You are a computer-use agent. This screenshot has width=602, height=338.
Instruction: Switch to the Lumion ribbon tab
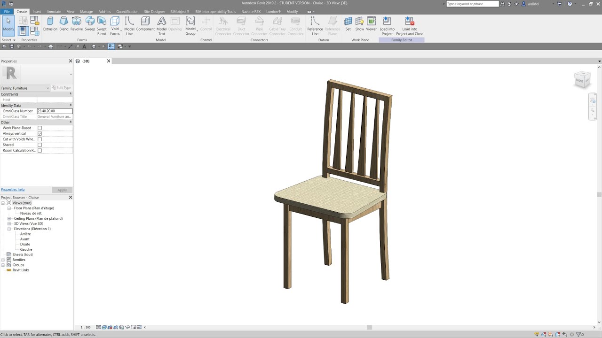(273, 11)
